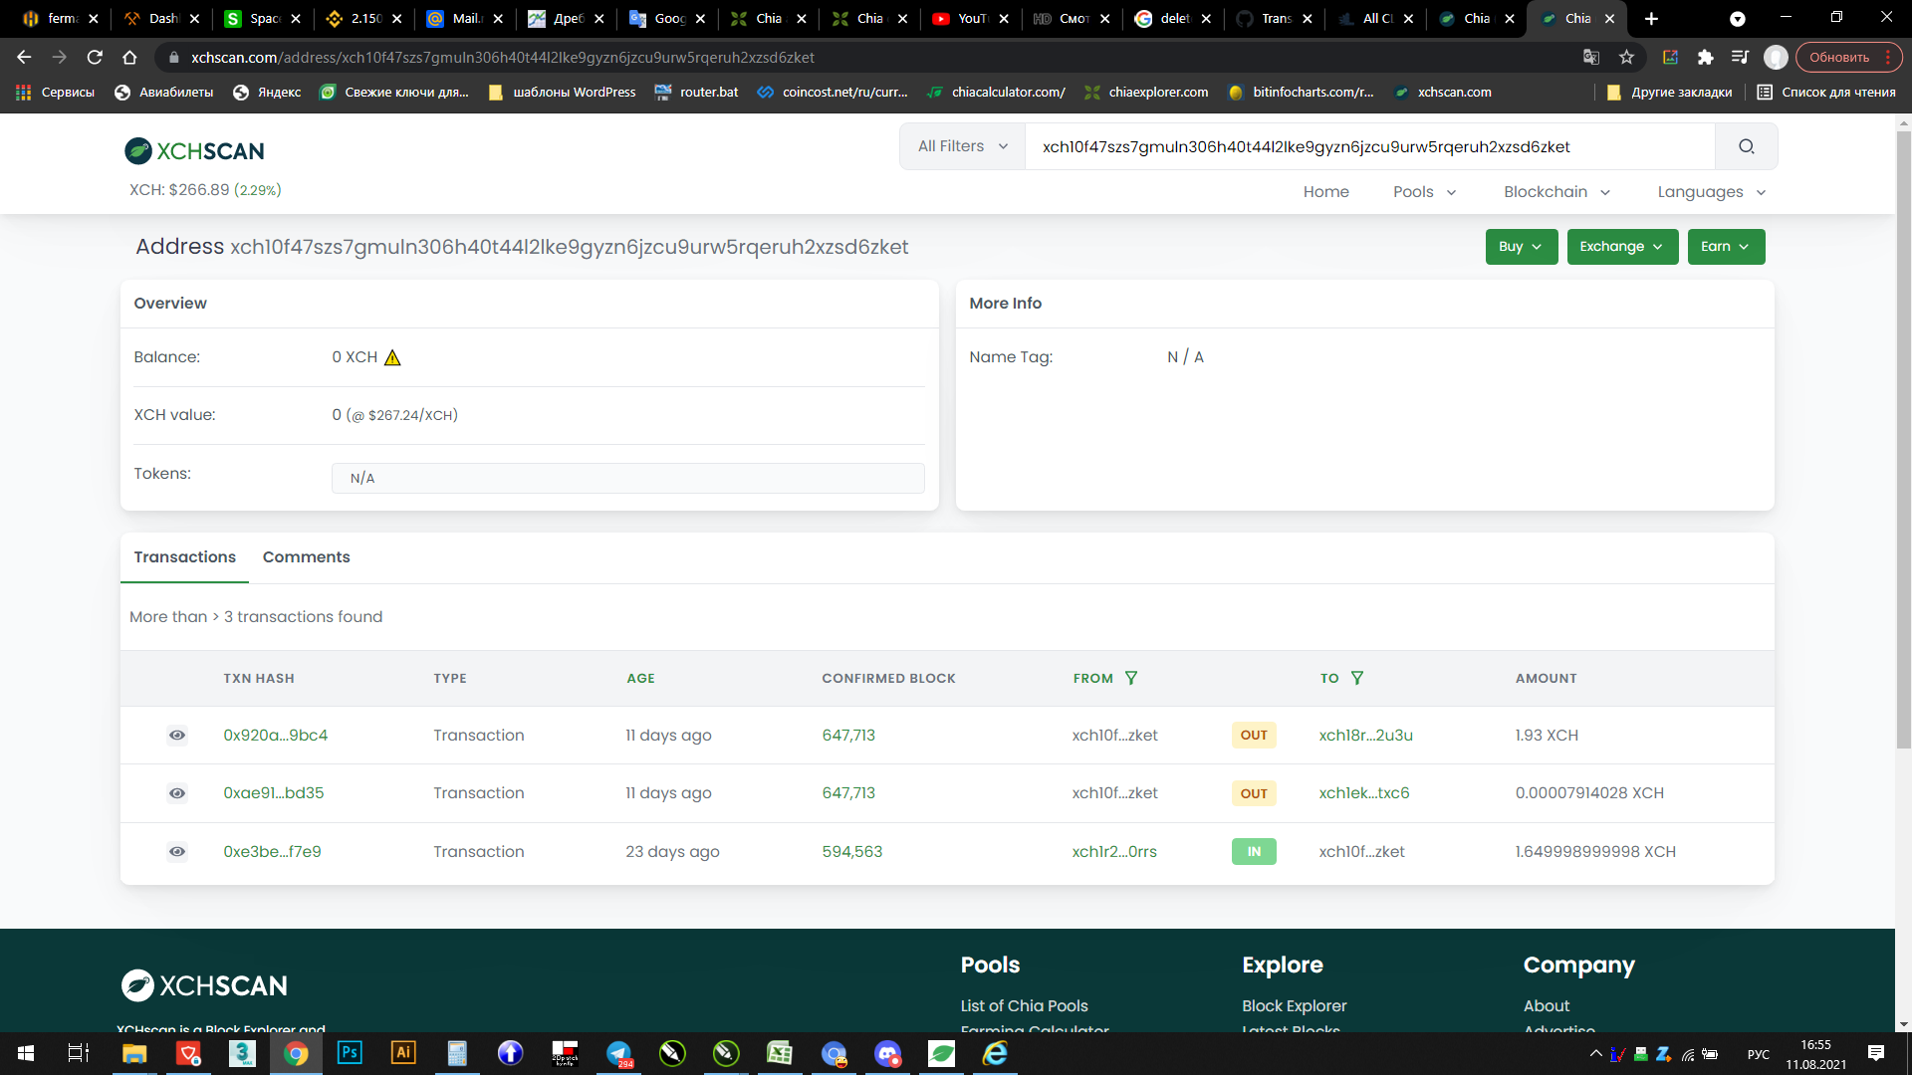Open a new browser tab
The image size is (1912, 1075).
point(1651,19)
